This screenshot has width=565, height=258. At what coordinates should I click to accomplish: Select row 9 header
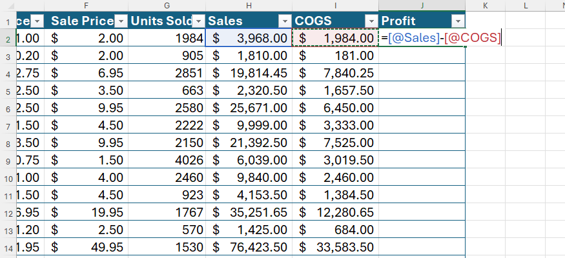(x=8, y=160)
